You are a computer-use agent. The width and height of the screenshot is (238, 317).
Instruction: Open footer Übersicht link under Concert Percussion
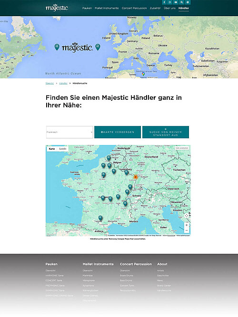click(x=125, y=270)
